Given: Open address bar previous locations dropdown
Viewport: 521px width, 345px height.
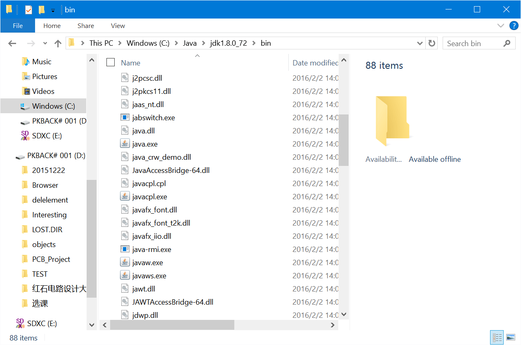Looking at the screenshot, I should 420,43.
